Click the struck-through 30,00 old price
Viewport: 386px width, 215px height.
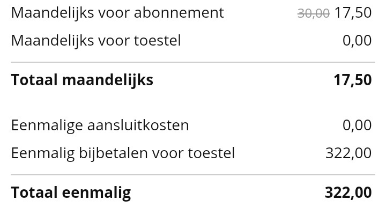tap(313, 13)
